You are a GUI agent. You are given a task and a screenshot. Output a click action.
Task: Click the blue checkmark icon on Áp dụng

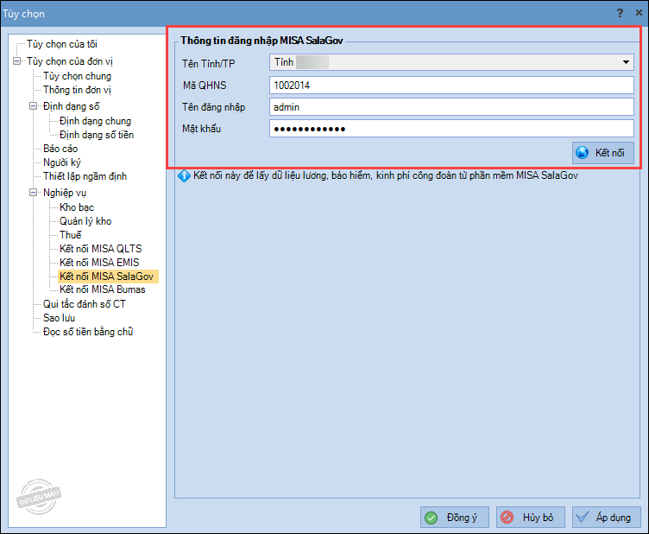tap(583, 517)
